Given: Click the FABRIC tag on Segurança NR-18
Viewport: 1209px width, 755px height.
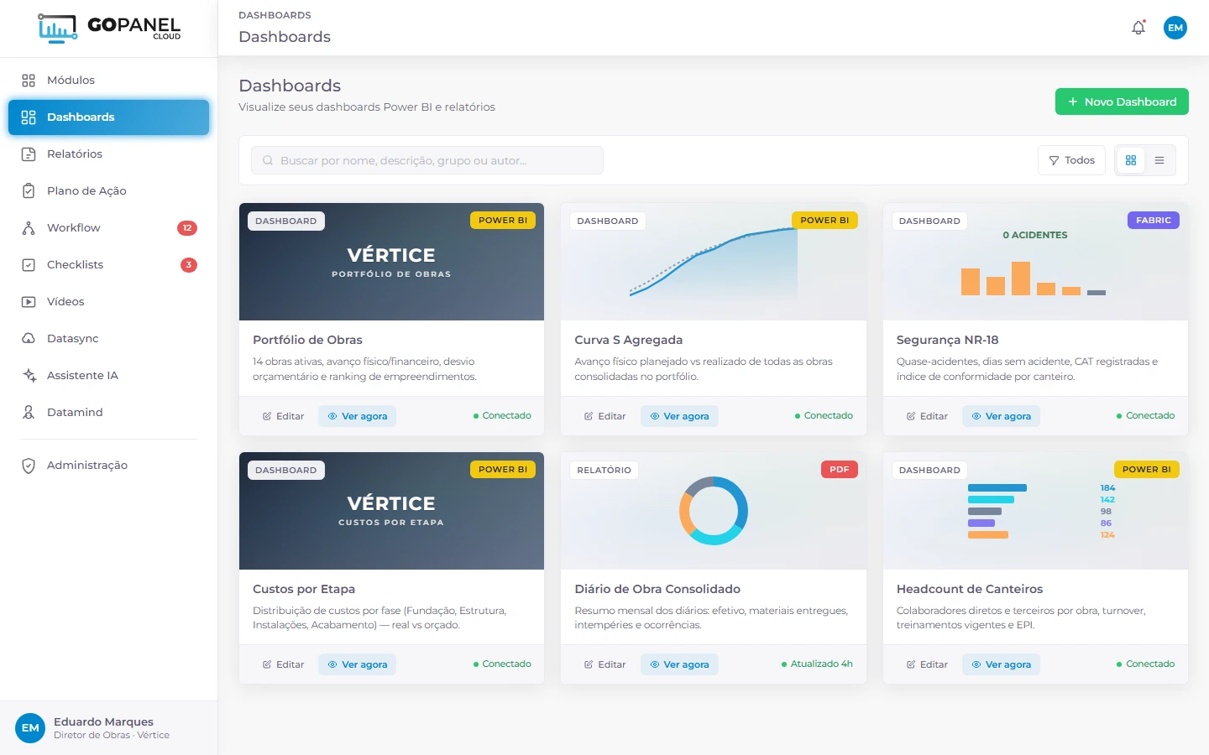Looking at the screenshot, I should tap(1154, 221).
